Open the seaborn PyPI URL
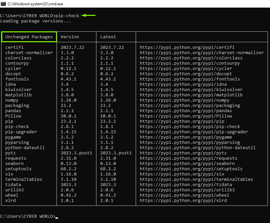This screenshot has height=223, width=270. [187, 164]
